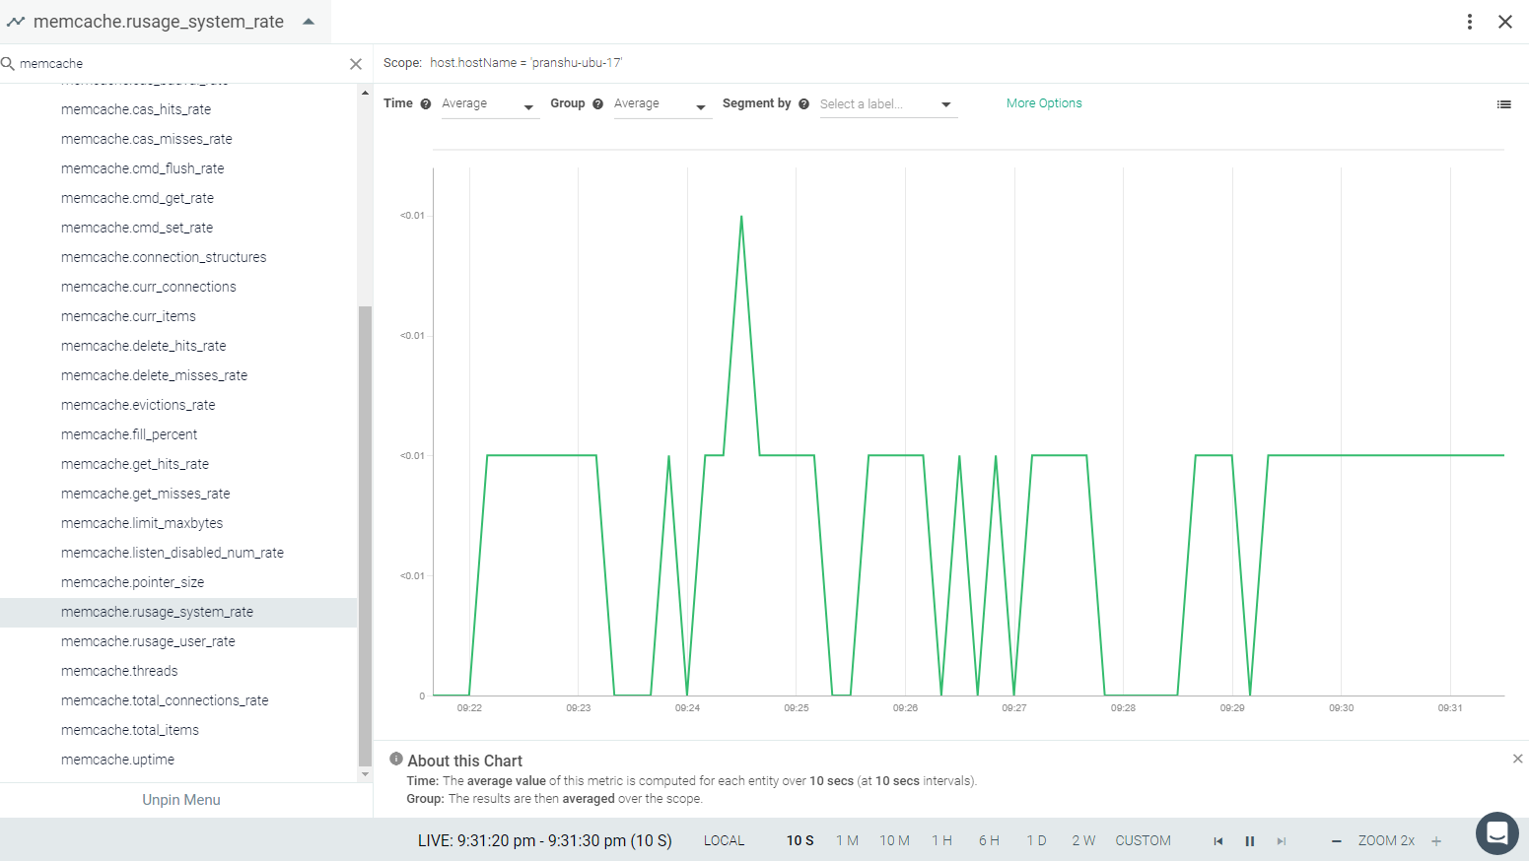Viewport: 1529px width, 861px height.
Task: Skip forward to next time interval
Action: [1282, 841]
